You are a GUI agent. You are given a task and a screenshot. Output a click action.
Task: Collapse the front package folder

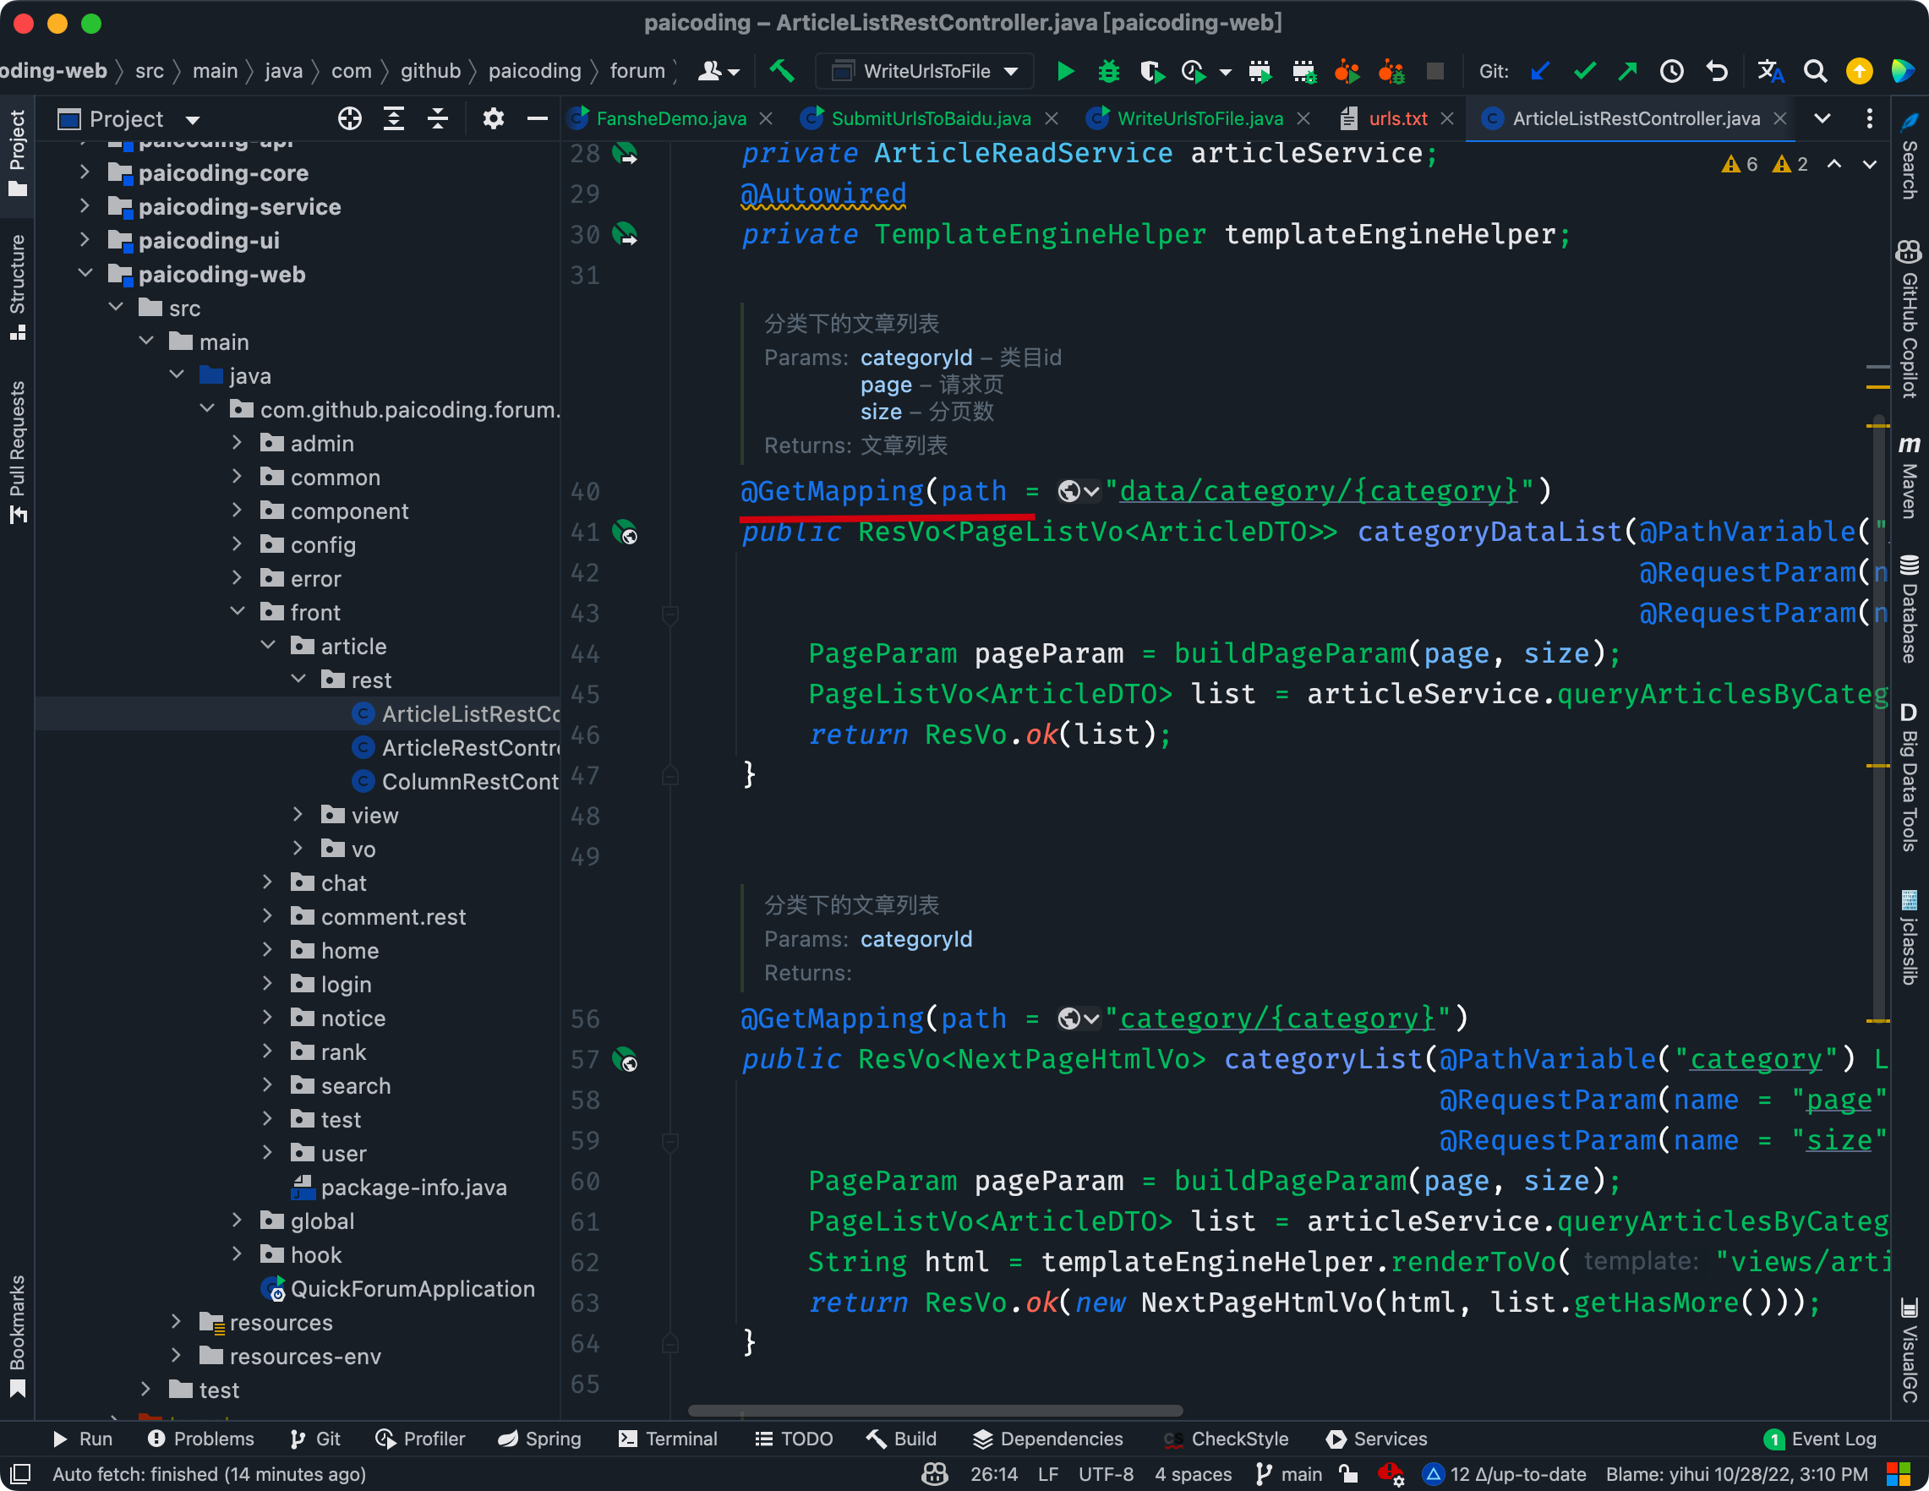pyautogui.click(x=238, y=612)
